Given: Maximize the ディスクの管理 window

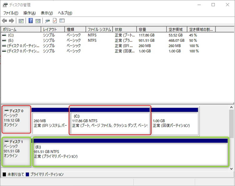Looking at the screenshot, I should tap(213, 5).
